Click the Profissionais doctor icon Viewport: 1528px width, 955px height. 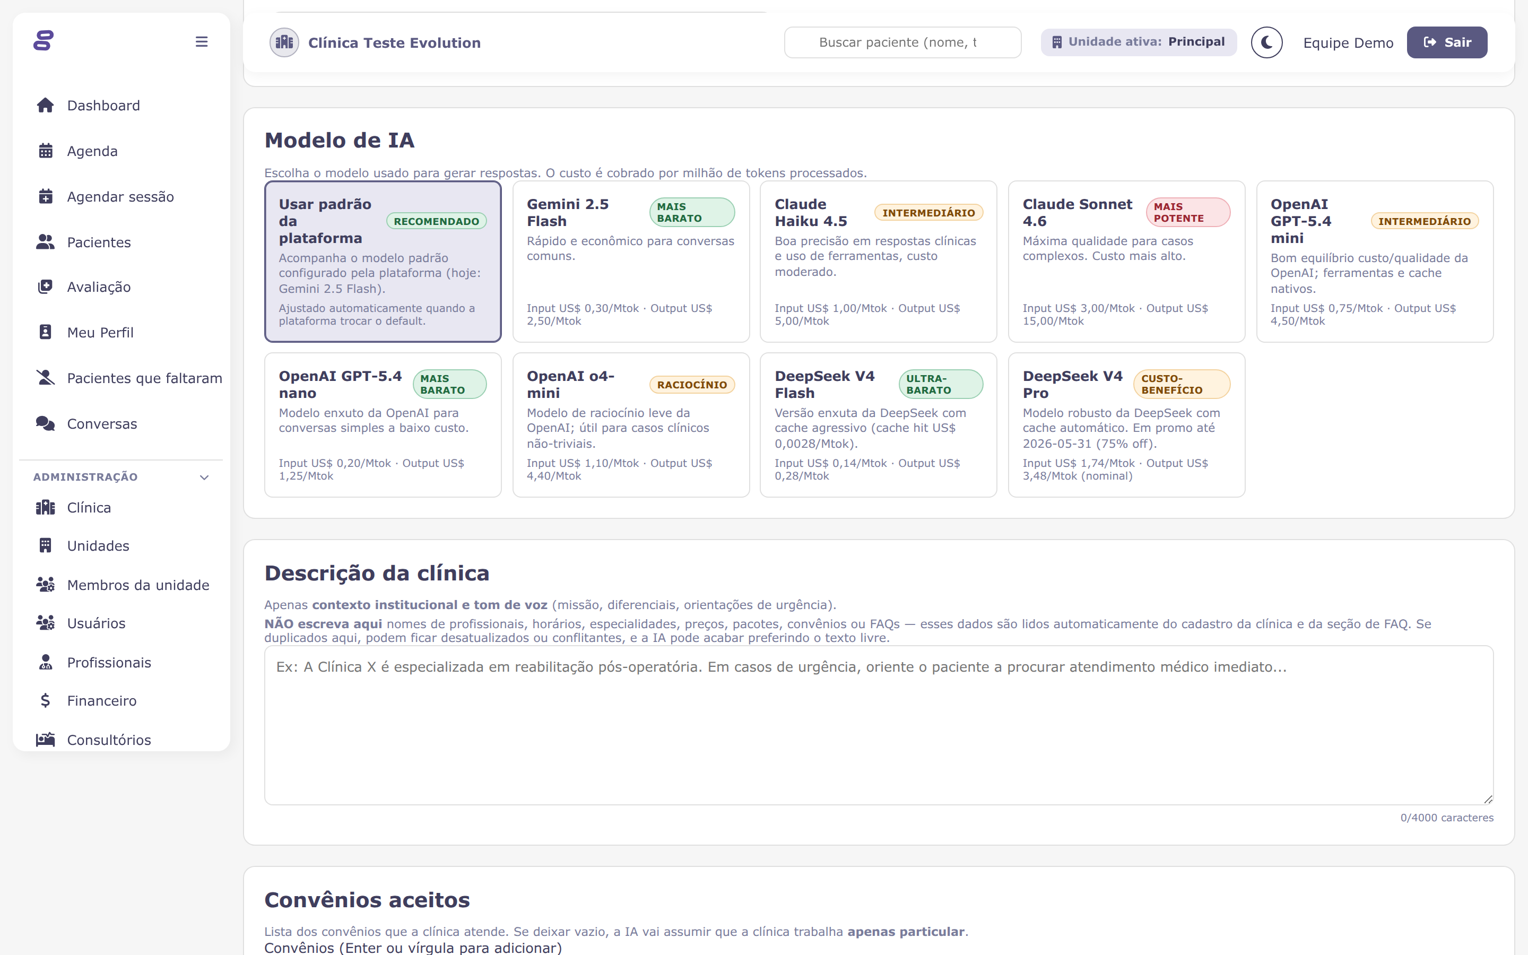46,662
